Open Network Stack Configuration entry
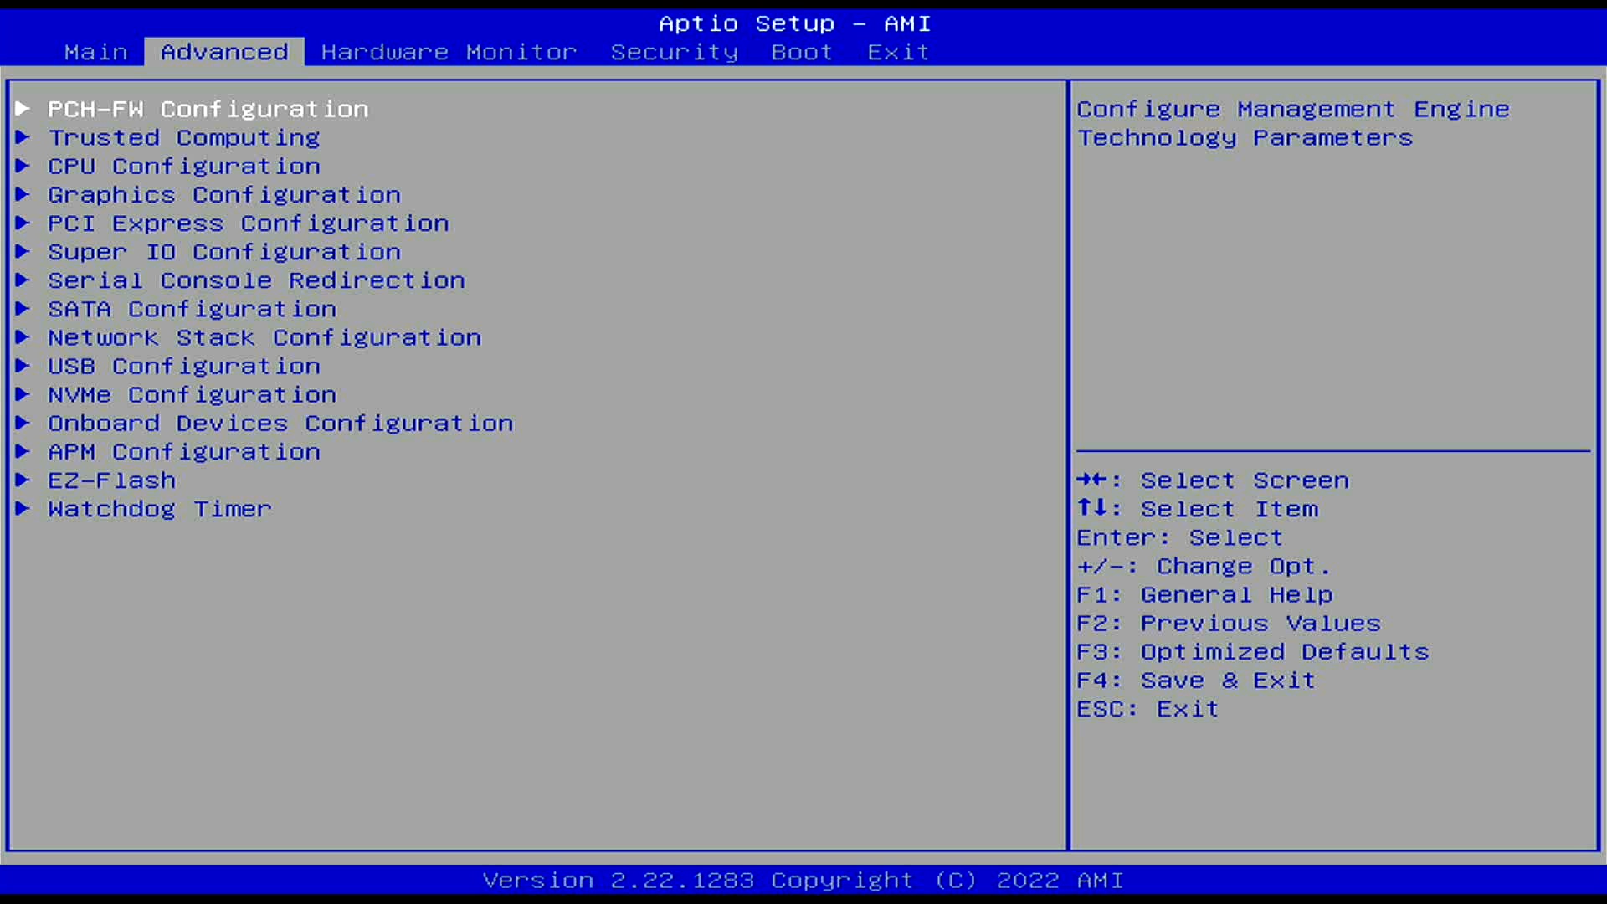 [264, 337]
